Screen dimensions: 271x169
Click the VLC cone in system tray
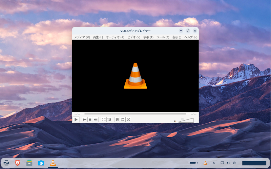pyautogui.click(x=205, y=163)
